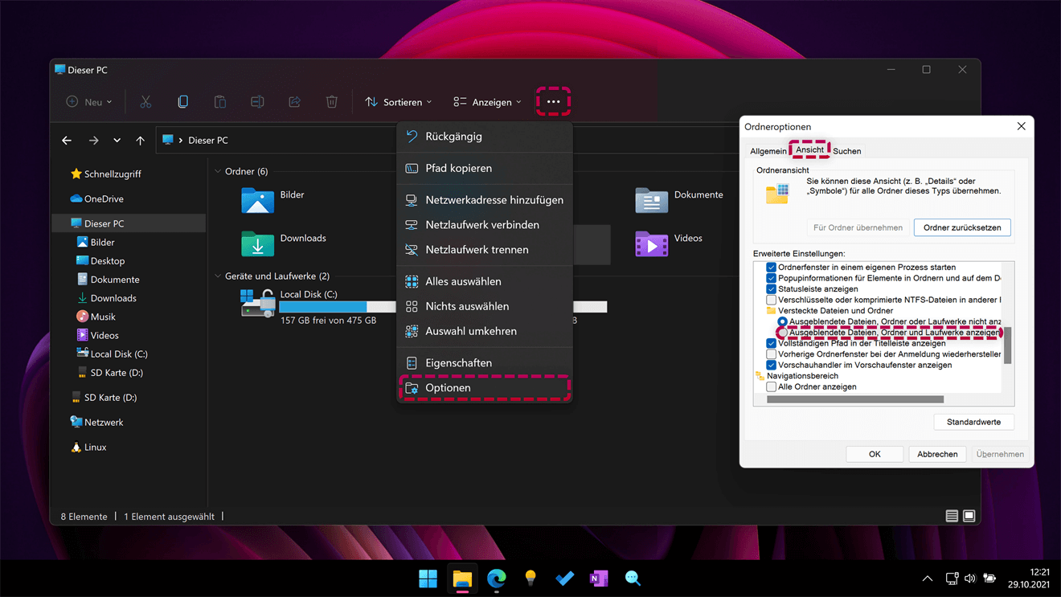Select 'Ausgeblendete Dateien, Ordner und Laufwerke anzeigen' radio
This screenshot has height=597, width=1061.
[782, 333]
